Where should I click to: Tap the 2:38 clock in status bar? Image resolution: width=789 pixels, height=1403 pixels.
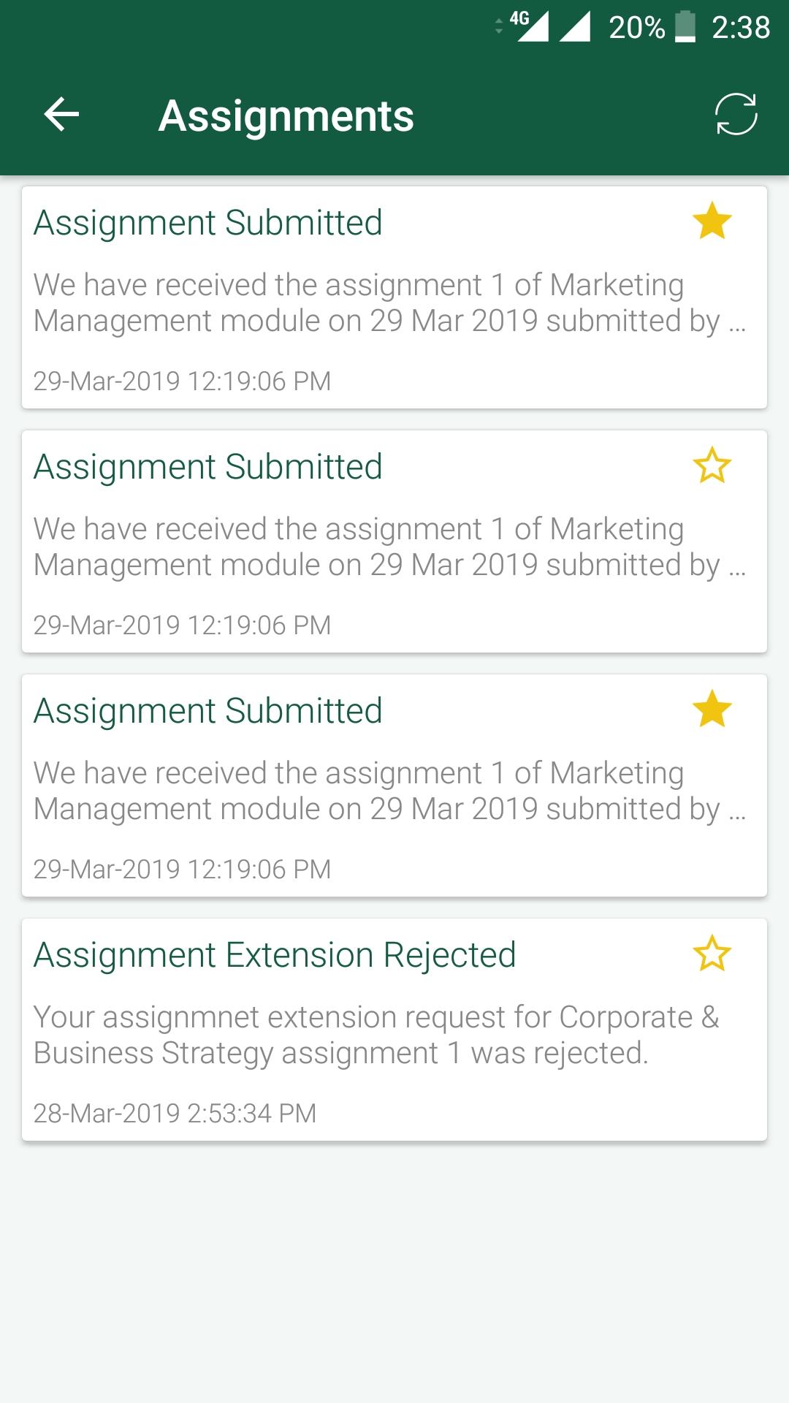[x=741, y=28]
